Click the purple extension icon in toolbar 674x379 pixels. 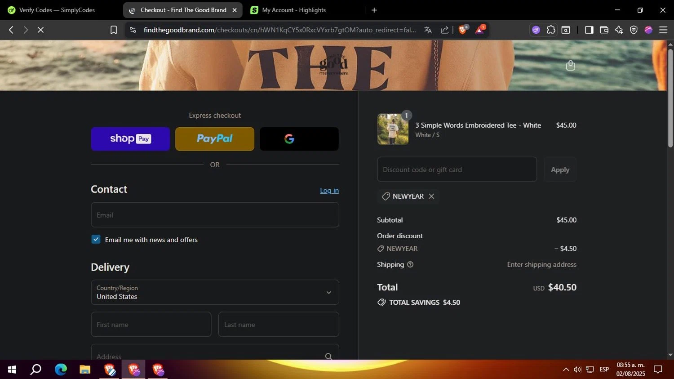click(536, 30)
